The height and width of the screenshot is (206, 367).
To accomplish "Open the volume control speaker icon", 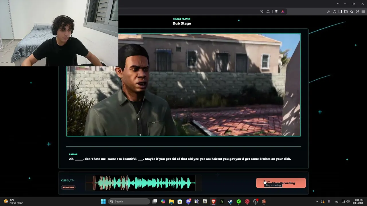I will pos(348,201).
